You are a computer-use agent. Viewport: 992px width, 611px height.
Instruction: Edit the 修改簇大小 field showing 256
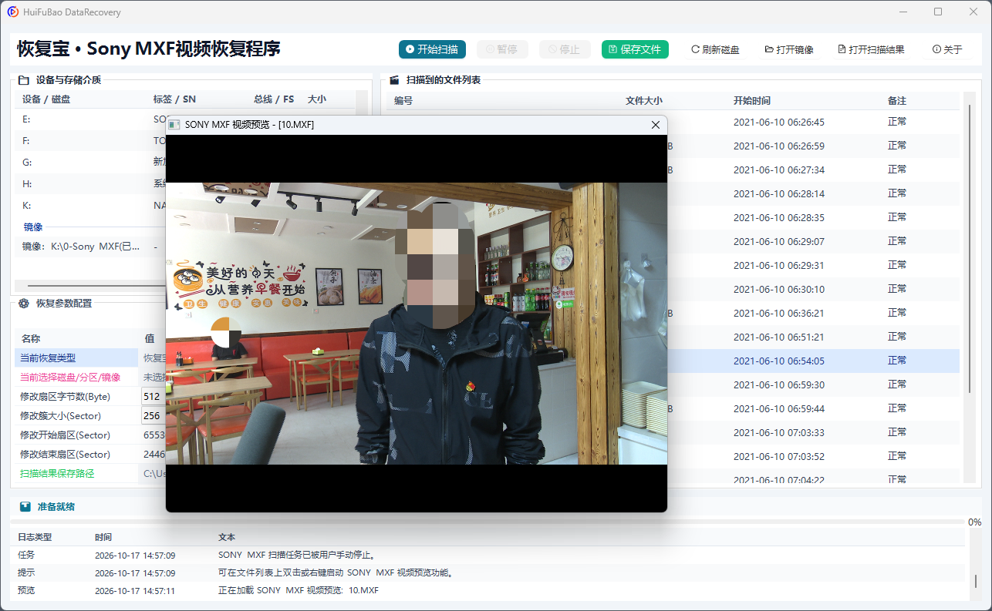click(153, 415)
